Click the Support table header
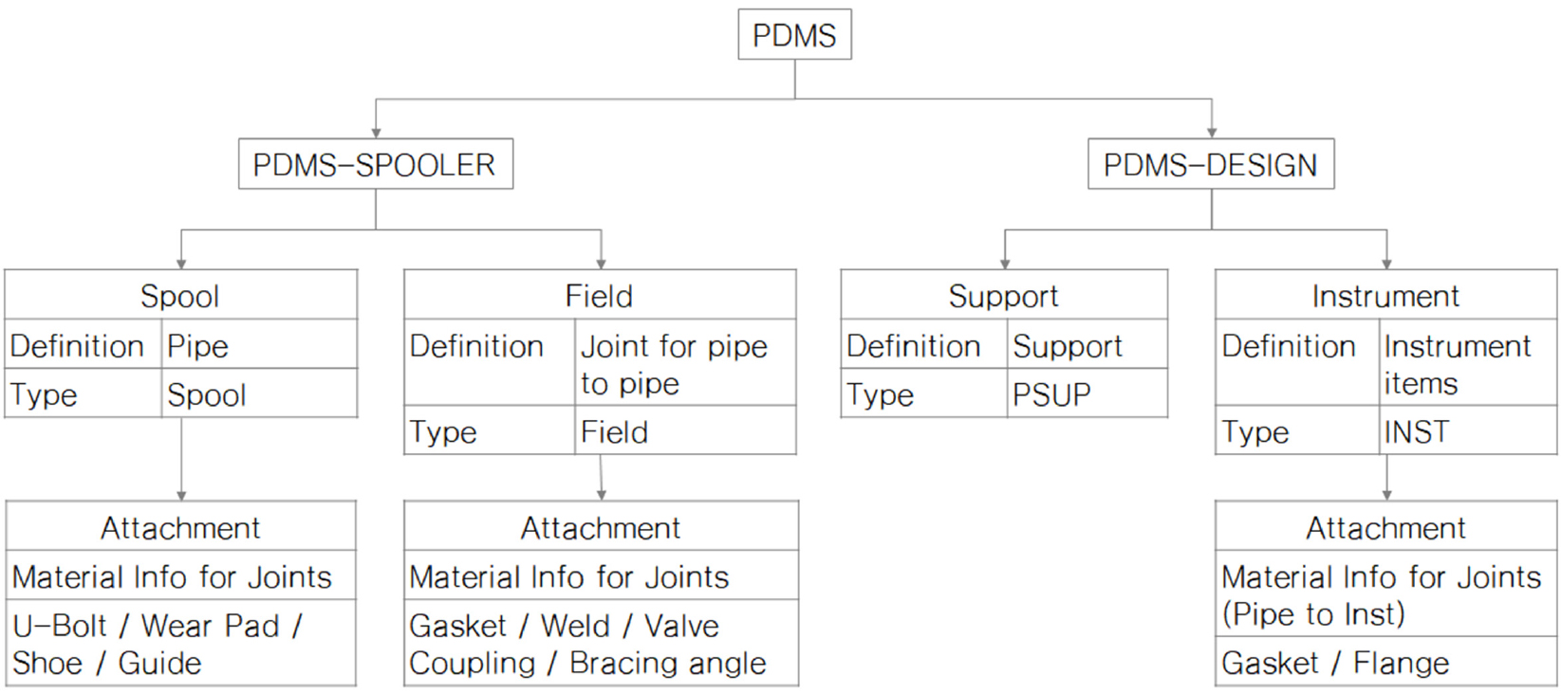 [x=1004, y=295]
